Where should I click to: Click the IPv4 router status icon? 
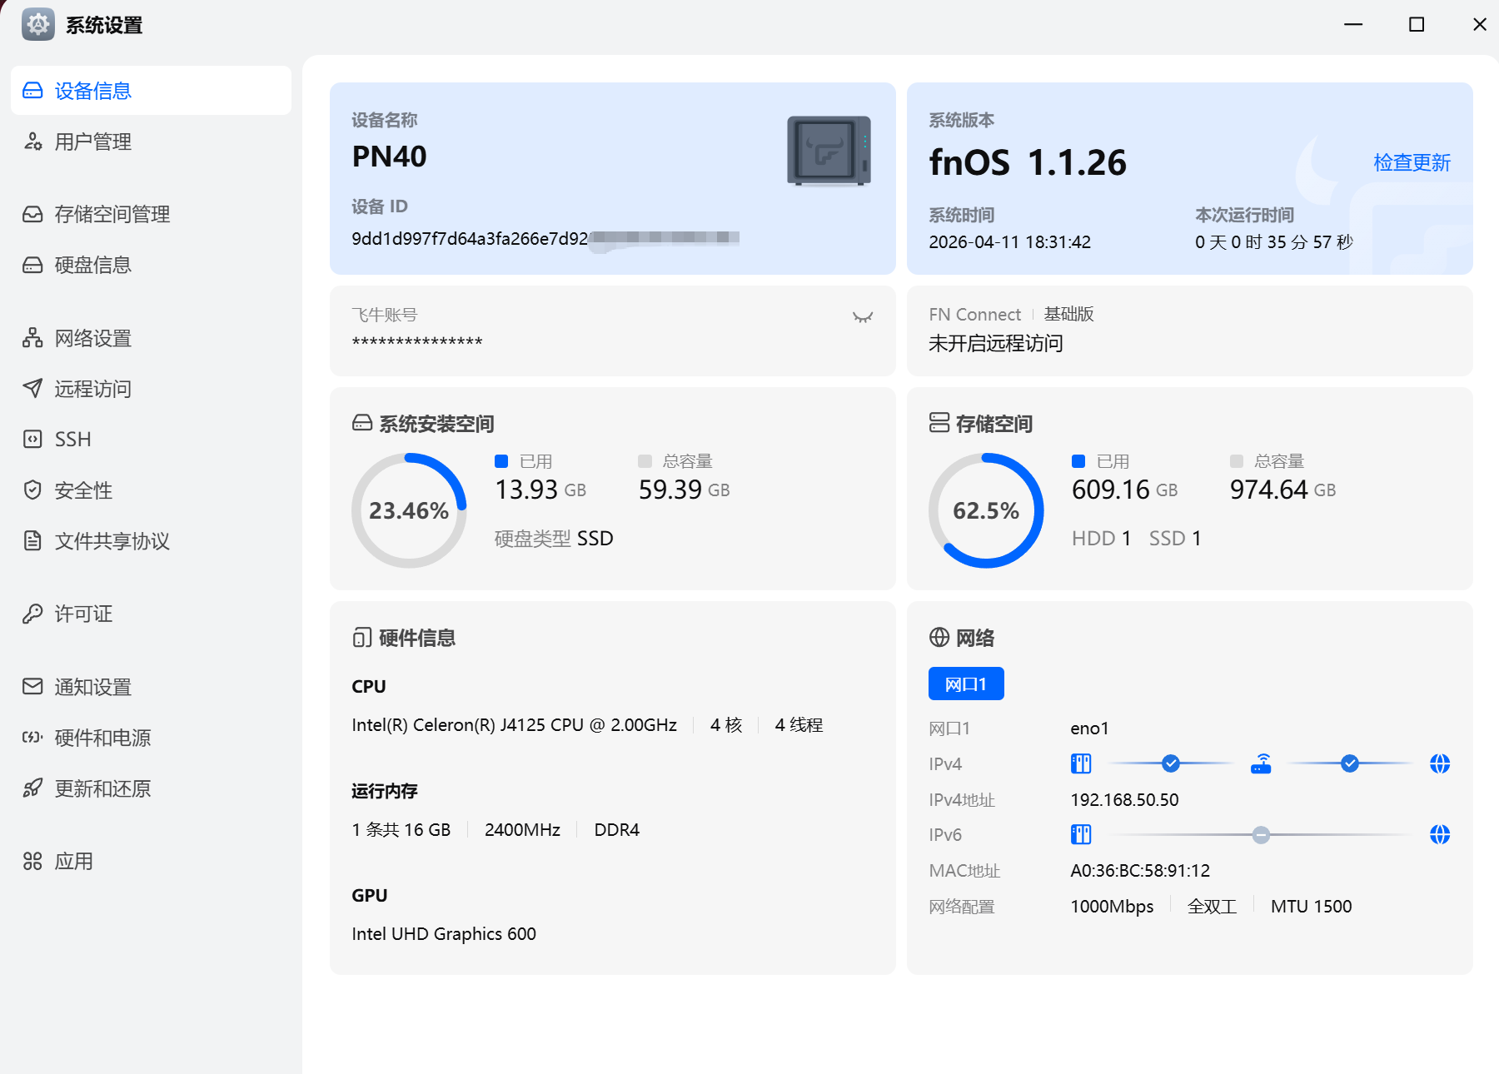1261,763
